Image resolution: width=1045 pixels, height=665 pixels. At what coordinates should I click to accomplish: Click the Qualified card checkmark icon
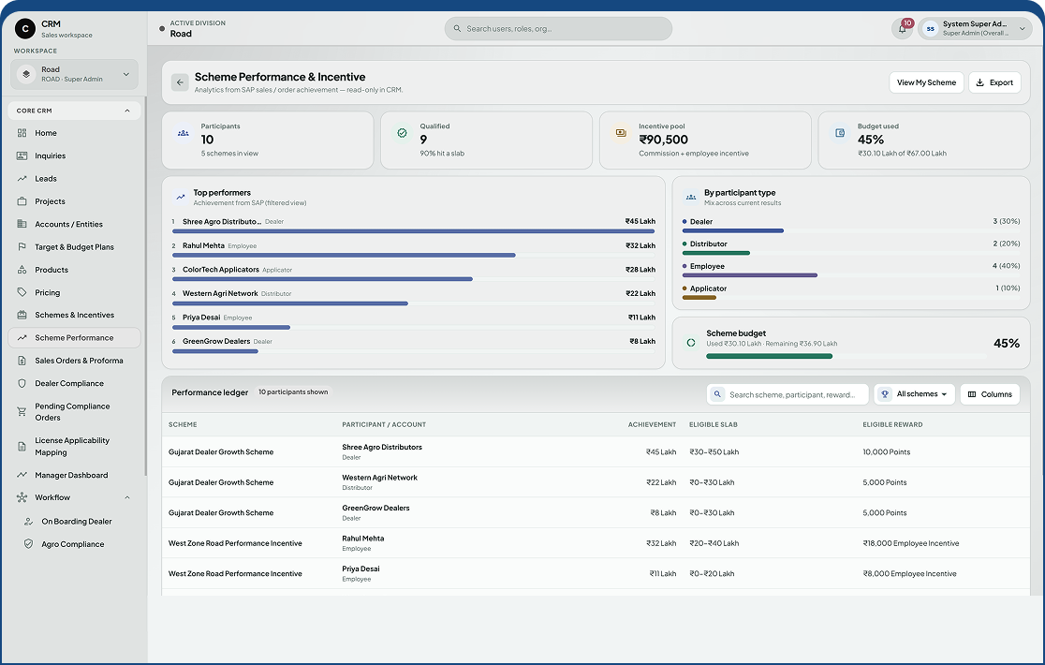(x=402, y=133)
